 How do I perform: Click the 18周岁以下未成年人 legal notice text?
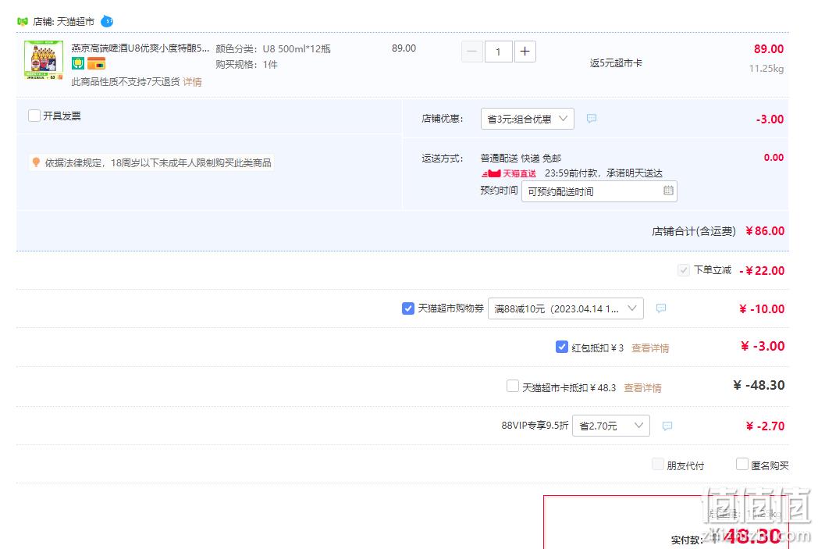(x=158, y=162)
